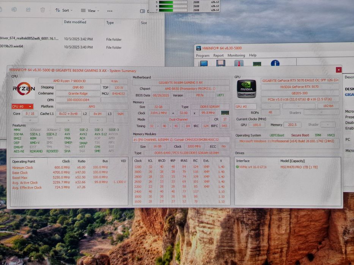354x265 pixels.
Task: Click the GNR-B0 stepping value
Action: pos(78,87)
